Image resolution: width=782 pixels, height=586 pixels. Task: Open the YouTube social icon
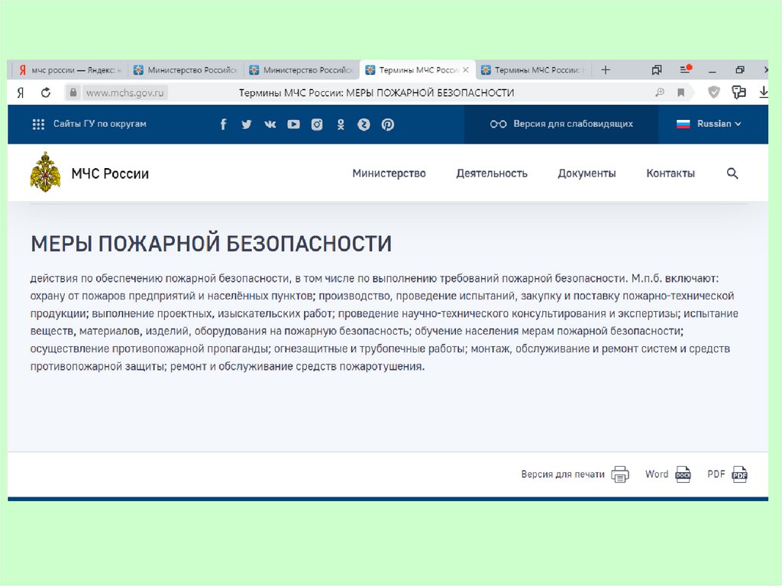coord(293,125)
